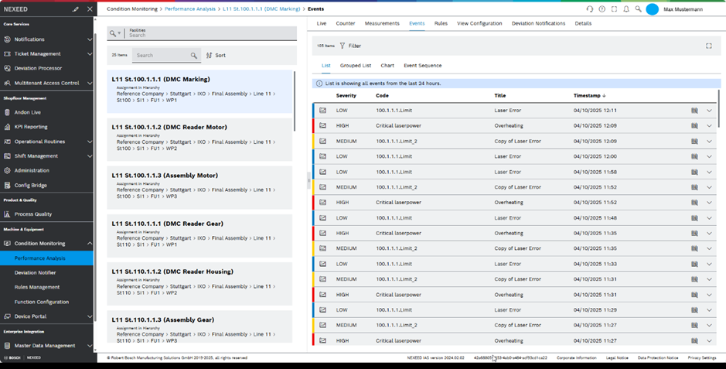
Task: Sort events by the Timestamp column header
Action: click(589, 96)
